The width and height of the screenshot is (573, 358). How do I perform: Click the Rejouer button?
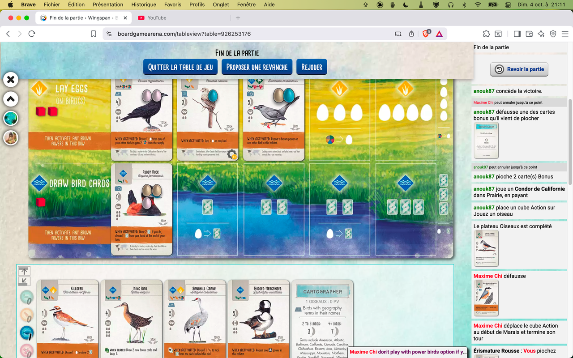(312, 67)
